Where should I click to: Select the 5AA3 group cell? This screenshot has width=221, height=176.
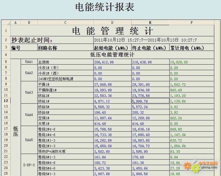(29, 92)
